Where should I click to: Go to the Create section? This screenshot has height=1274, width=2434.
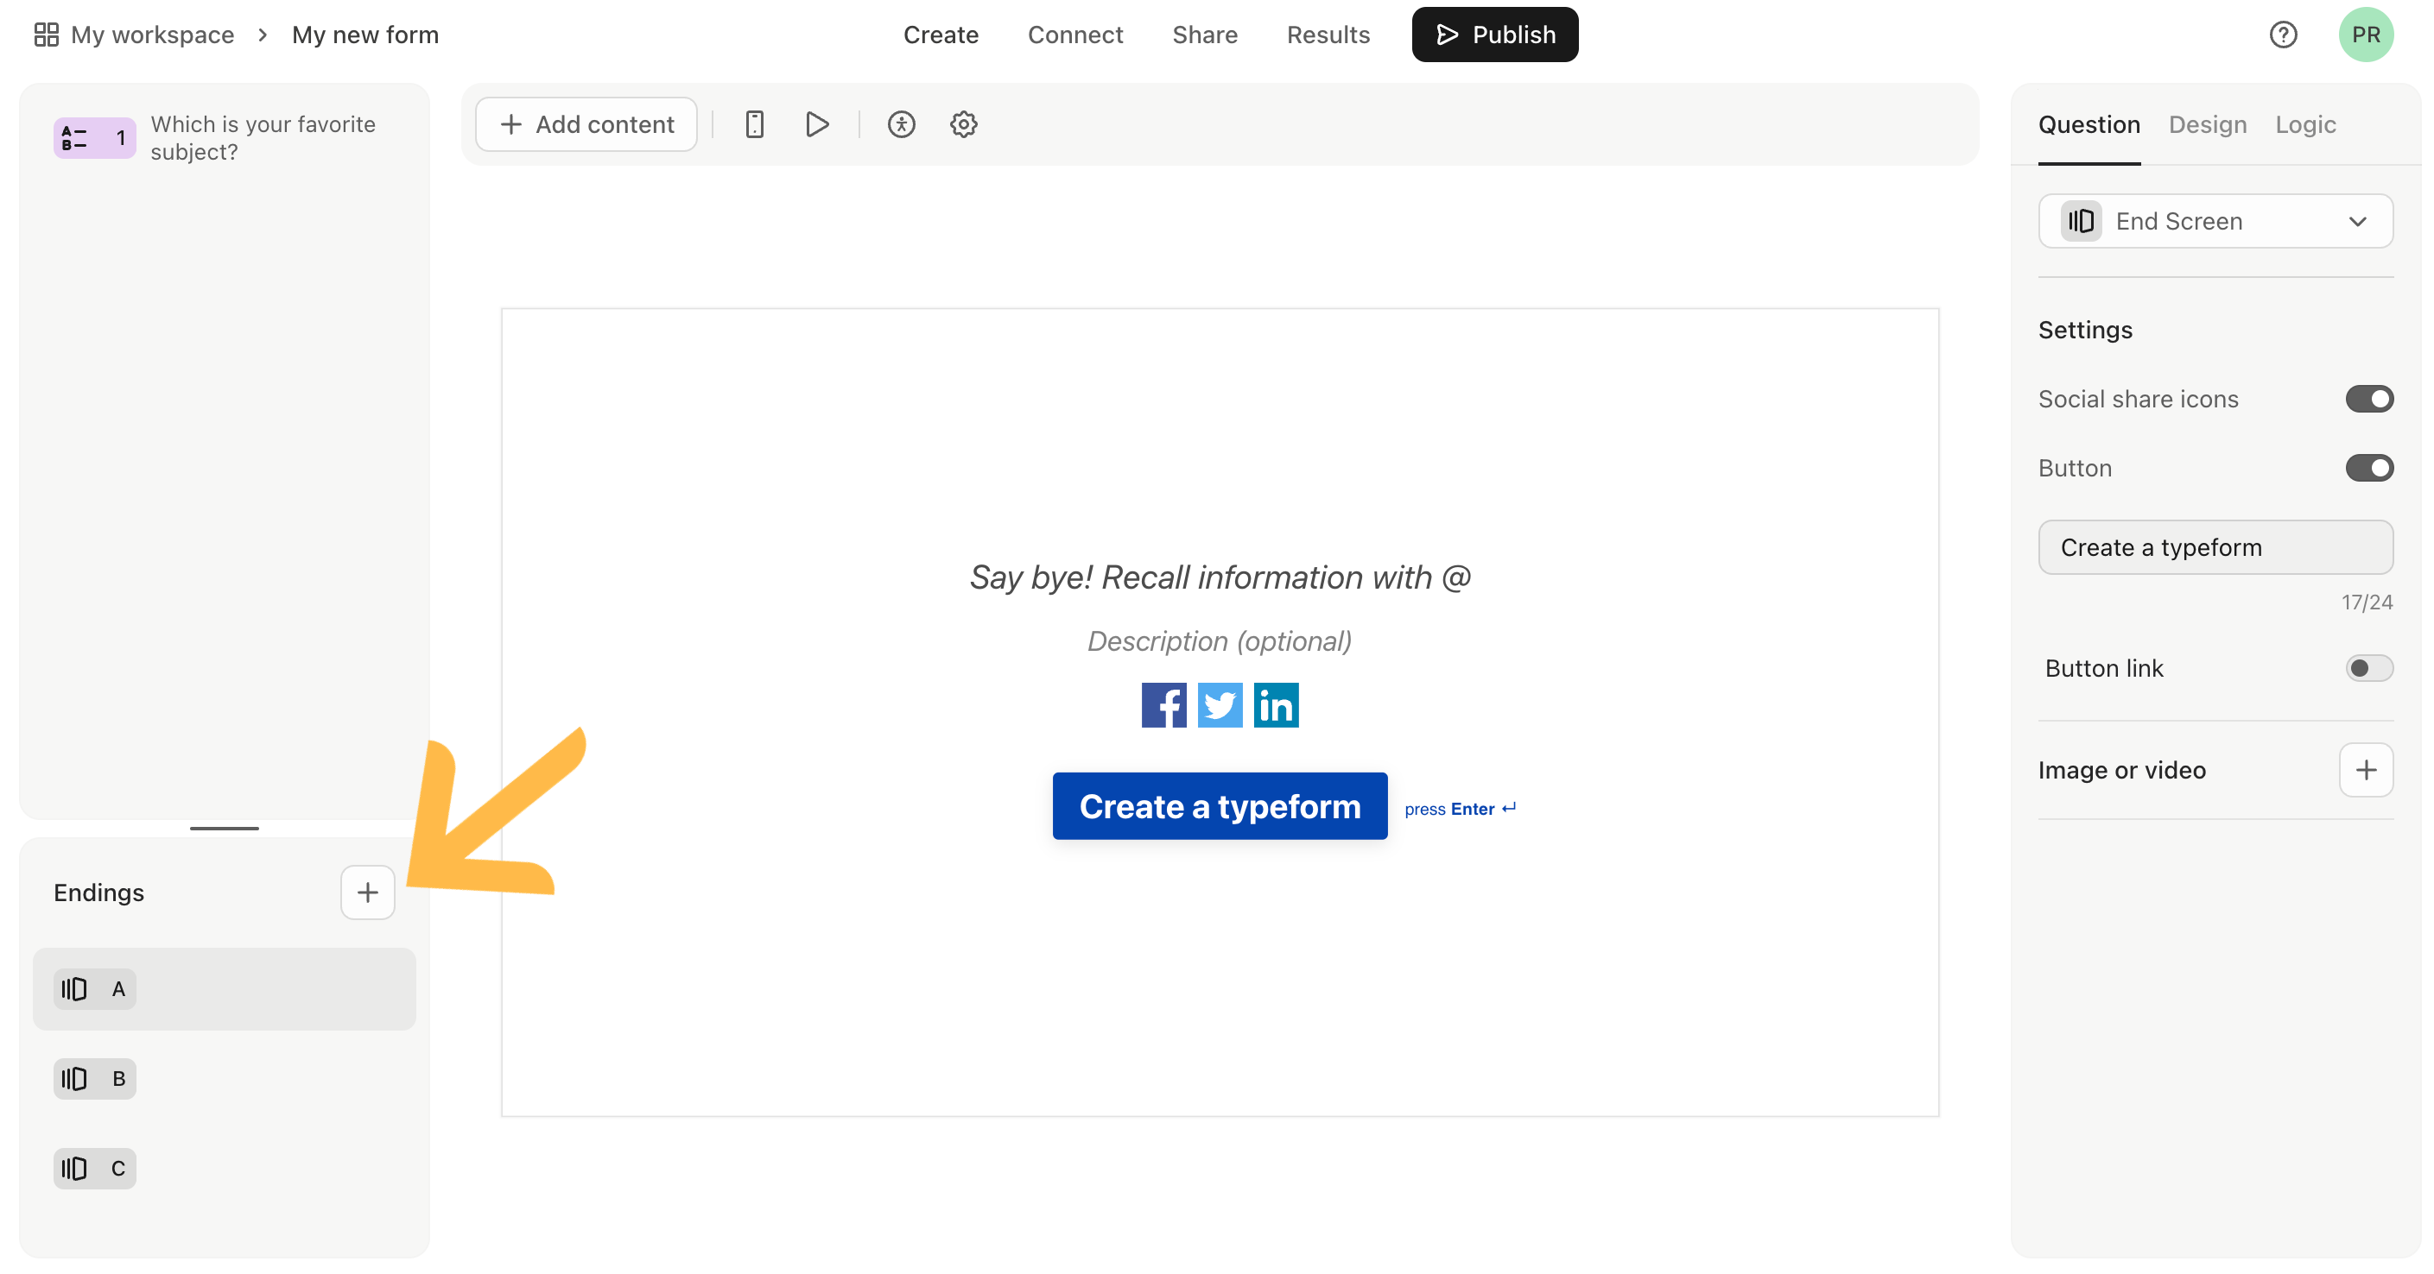pos(940,35)
